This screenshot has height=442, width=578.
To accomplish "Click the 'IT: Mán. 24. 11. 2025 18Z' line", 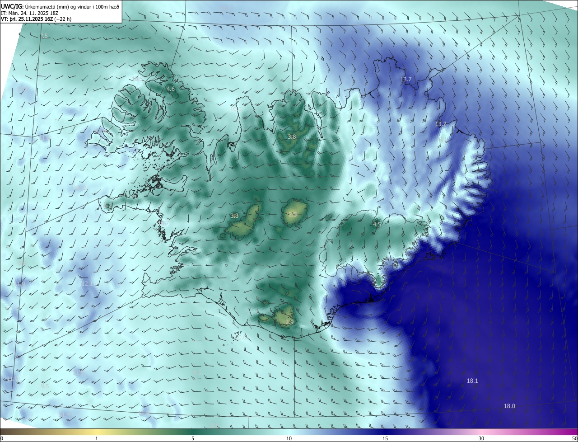I will 30,13.
